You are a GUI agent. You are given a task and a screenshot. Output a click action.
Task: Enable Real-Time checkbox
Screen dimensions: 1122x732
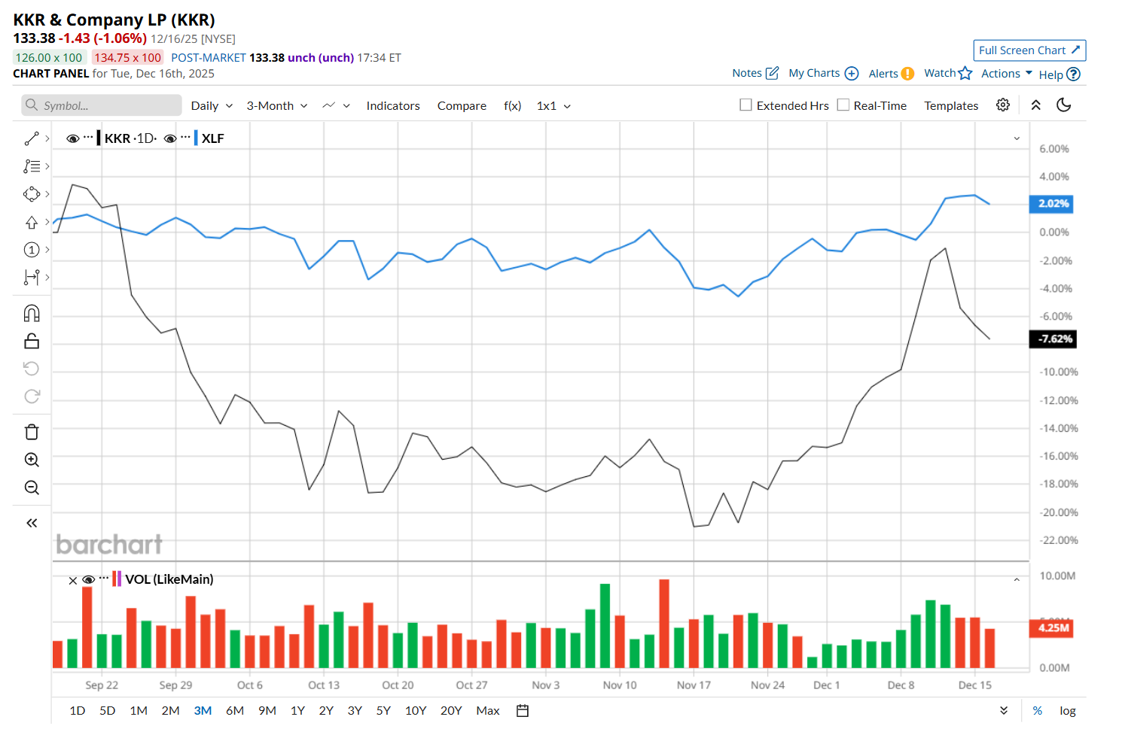click(x=843, y=105)
